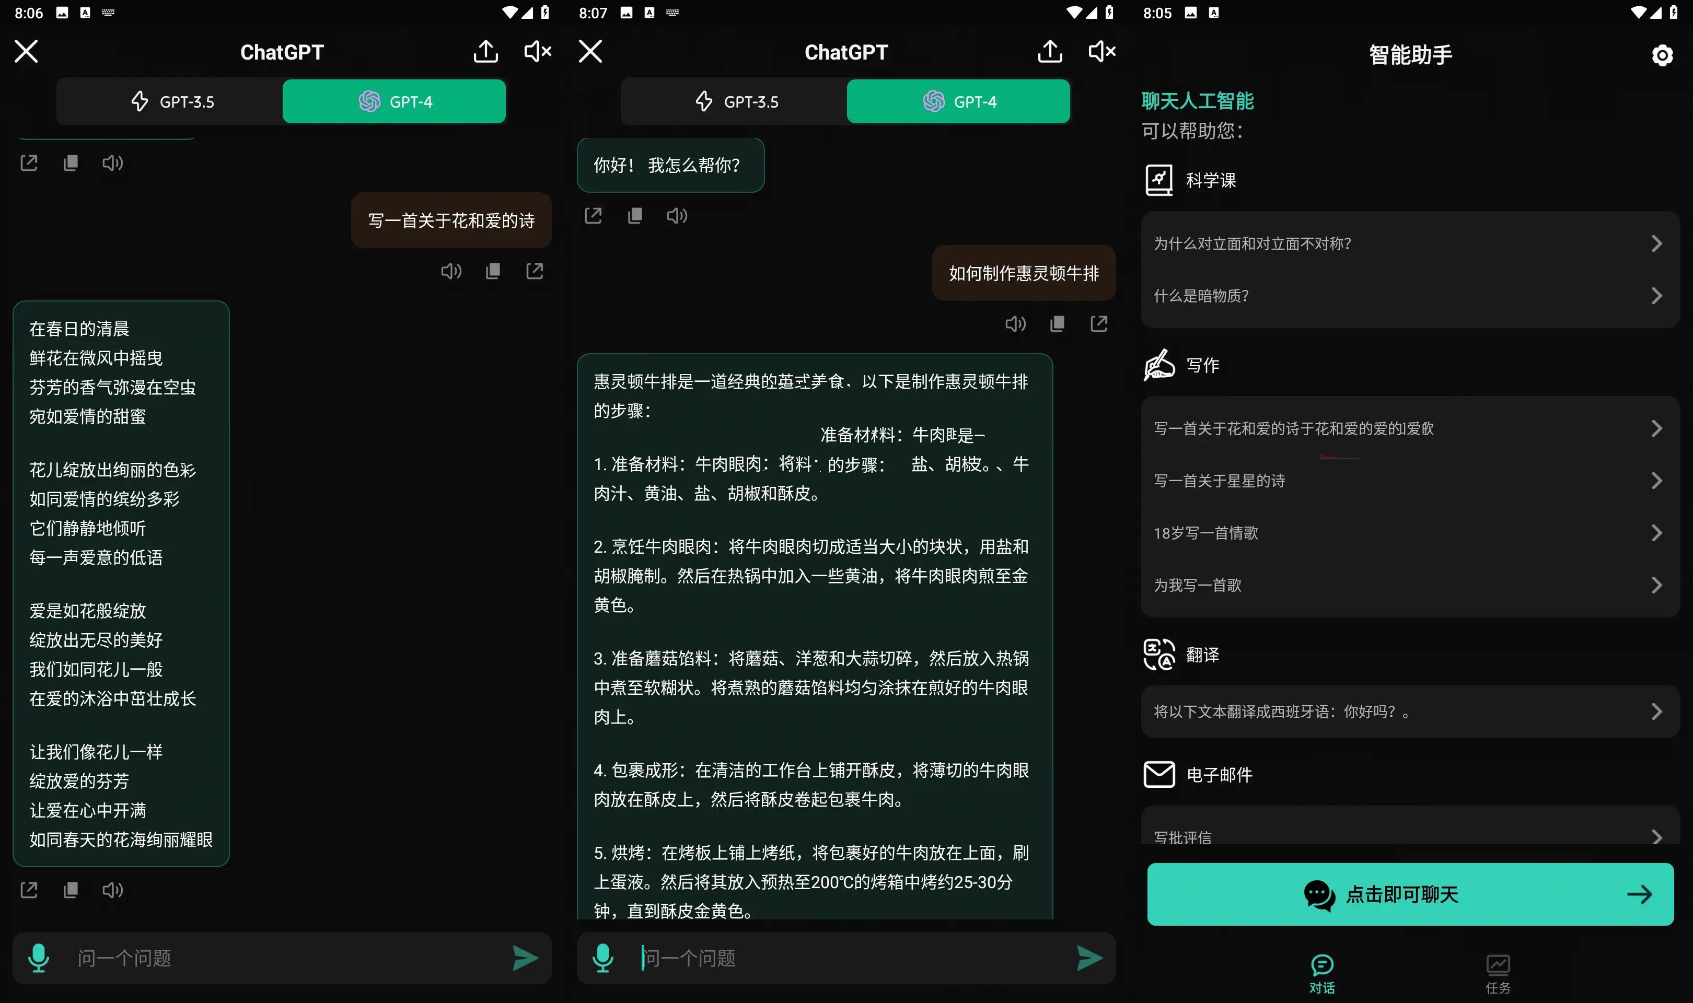Switch to the 任务 tab
Viewport: 1693px width, 1003px height.
tap(1498, 971)
